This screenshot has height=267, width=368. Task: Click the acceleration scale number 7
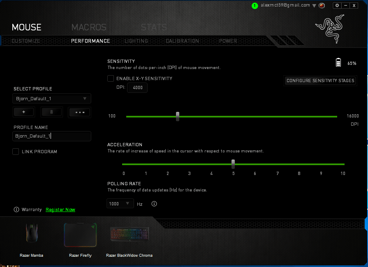(278, 173)
